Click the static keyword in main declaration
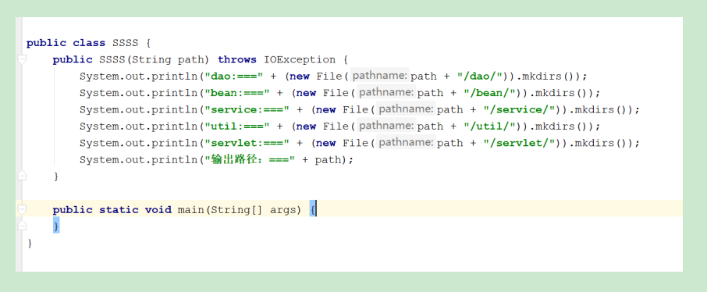Viewport: 707px width, 292px height. coord(119,210)
